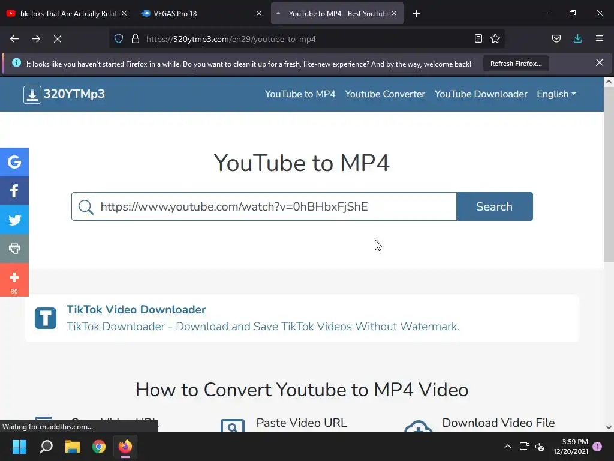Click the Paste Video URL step text
This screenshot has width=614, height=461.
[x=302, y=423]
